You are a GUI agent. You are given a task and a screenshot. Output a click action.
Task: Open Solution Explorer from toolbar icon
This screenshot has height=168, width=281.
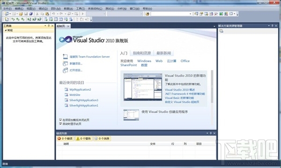click(x=196, y=14)
